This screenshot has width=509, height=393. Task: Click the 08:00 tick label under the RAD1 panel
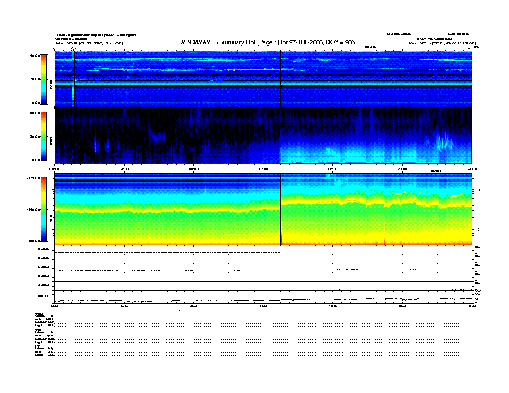coord(193,169)
